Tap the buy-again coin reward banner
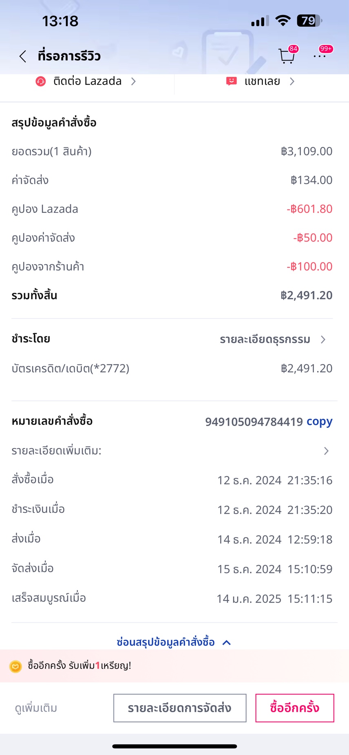Image resolution: width=349 pixels, height=755 pixels. click(x=174, y=666)
